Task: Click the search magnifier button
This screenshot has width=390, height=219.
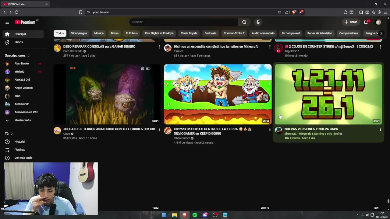Action: [x=244, y=22]
